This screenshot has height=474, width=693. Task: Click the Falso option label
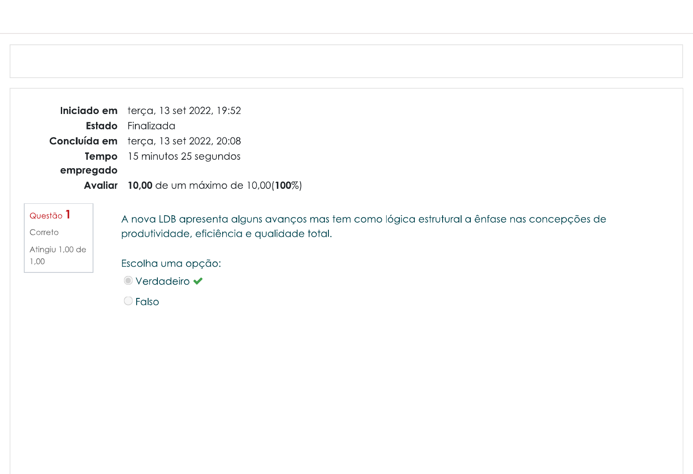coord(147,302)
